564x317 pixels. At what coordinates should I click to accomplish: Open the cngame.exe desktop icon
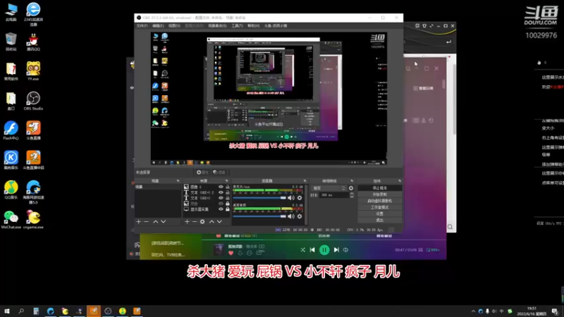[33, 220]
